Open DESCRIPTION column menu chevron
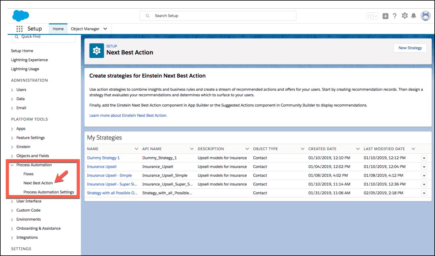 pyautogui.click(x=247, y=149)
